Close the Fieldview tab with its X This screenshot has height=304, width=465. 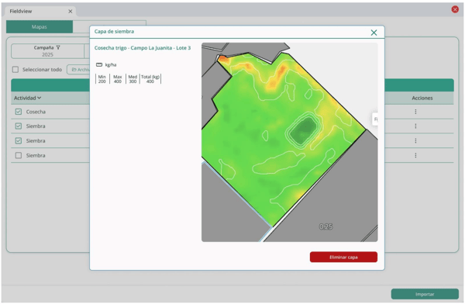click(x=71, y=12)
